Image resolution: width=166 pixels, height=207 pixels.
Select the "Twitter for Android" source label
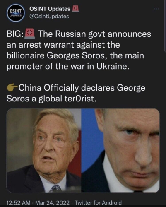point(98,203)
